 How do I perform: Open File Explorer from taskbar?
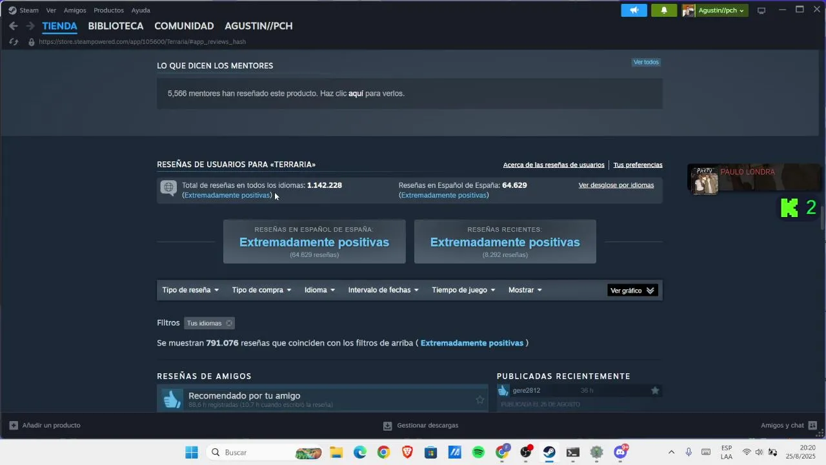336,452
